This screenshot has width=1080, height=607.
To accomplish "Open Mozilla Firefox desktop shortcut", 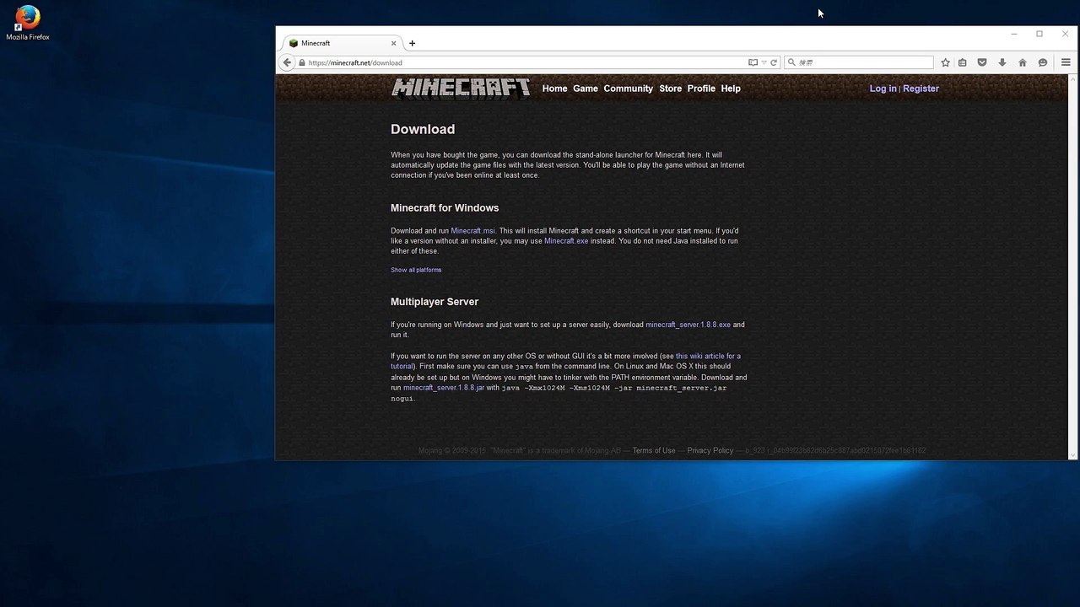I will coord(27,23).
